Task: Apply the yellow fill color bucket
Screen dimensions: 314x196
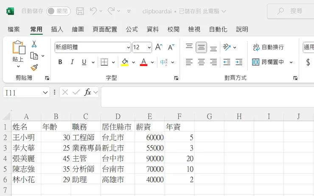Action: (125, 62)
